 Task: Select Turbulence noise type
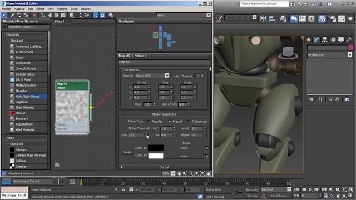click(189, 121)
